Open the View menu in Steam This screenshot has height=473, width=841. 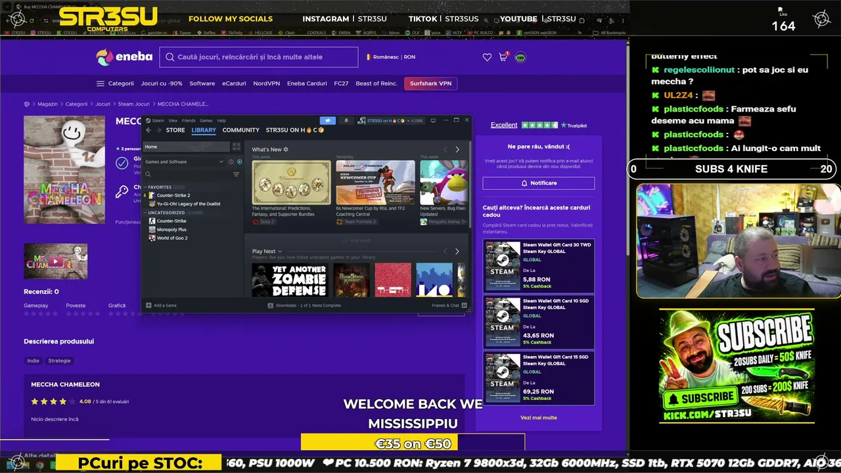[x=173, y=121]
